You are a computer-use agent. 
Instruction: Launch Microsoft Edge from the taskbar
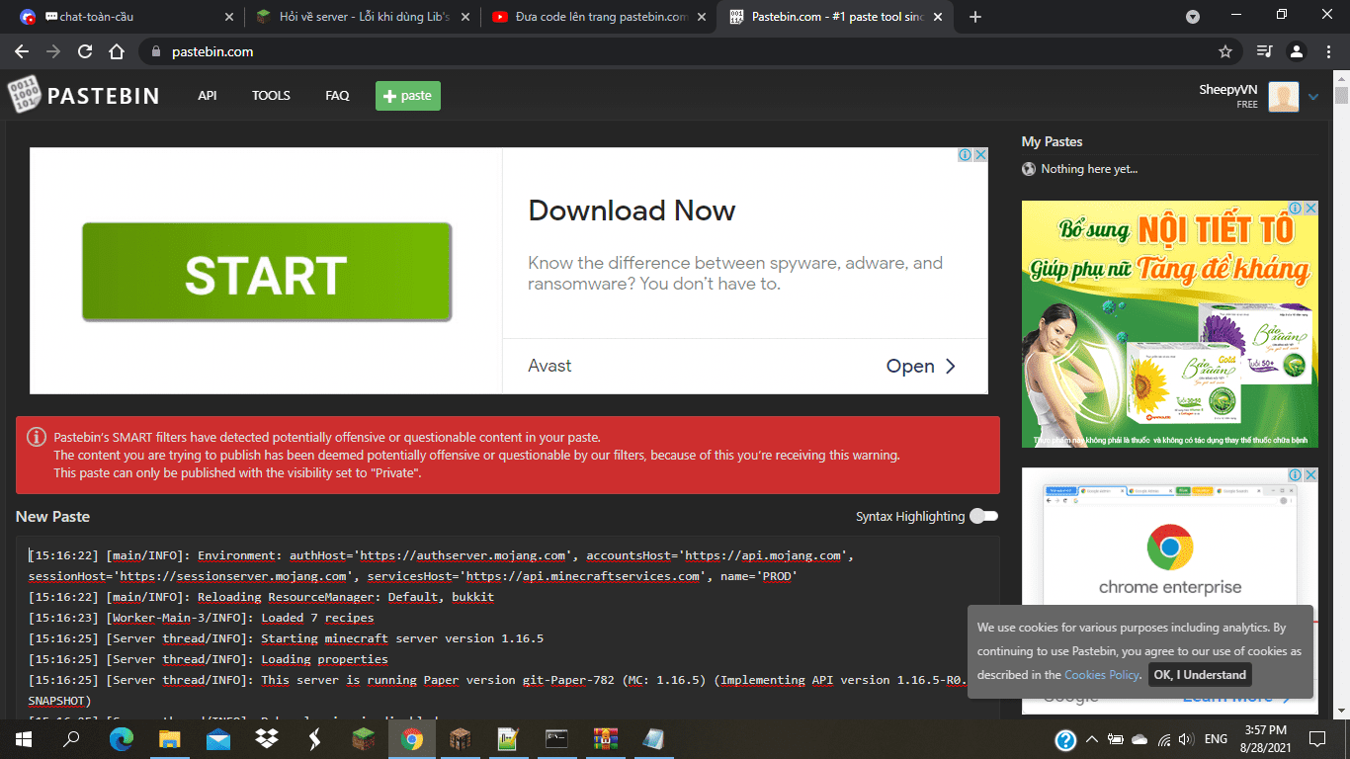121,738
